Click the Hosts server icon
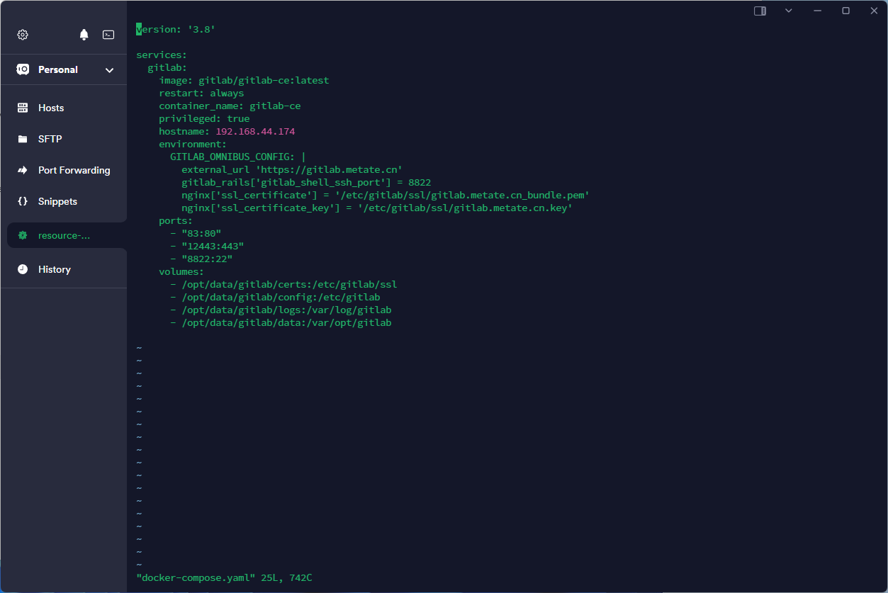This screenshot has width=888, height=593. (x=23, y=108)
